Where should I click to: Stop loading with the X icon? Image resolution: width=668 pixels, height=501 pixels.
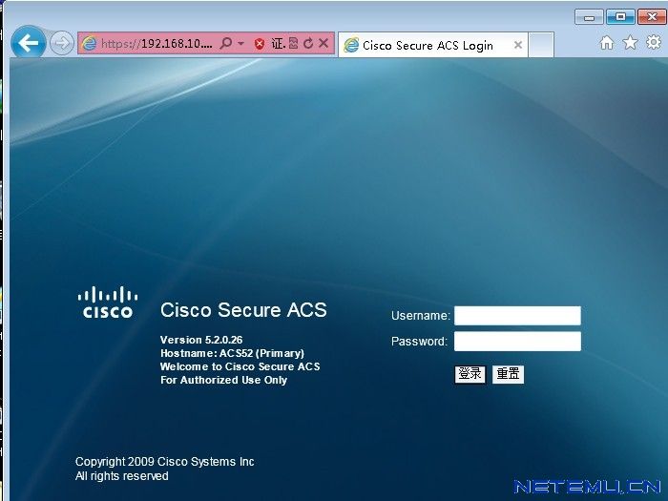point(324,43)
